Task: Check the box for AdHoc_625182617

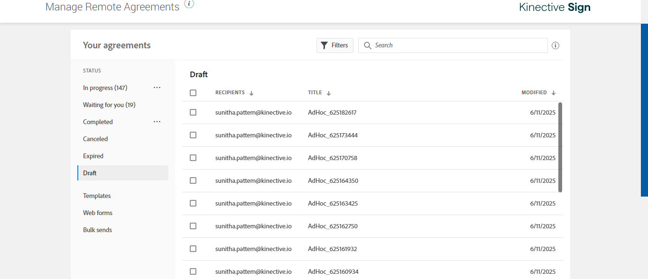Action: click(193, 113)
